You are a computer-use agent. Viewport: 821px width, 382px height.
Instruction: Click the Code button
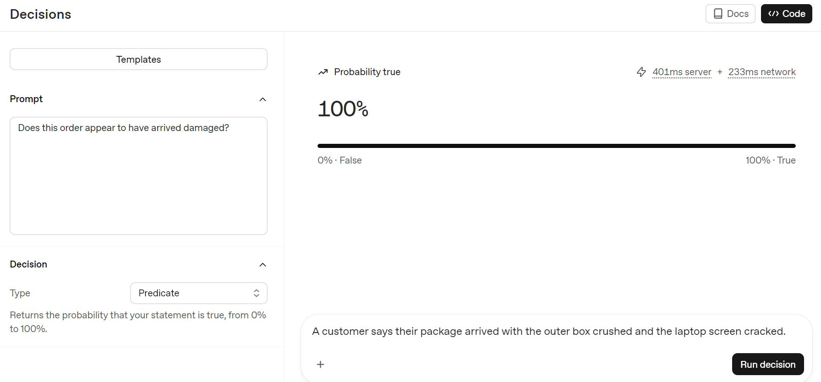coord(786,14)
